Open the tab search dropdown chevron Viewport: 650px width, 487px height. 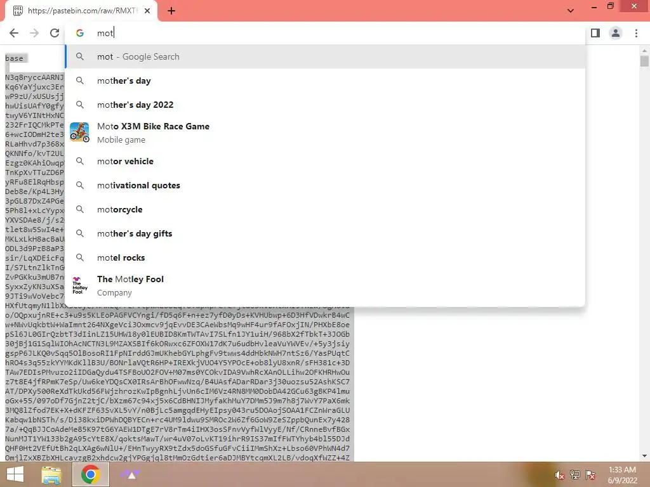click(x=571, y=11)
